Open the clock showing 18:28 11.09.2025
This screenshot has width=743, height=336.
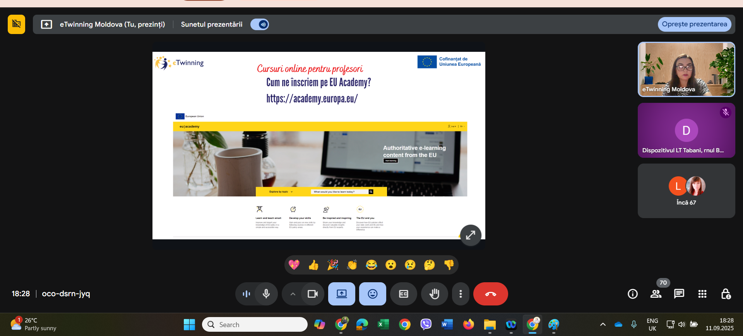tap(719, 324)
